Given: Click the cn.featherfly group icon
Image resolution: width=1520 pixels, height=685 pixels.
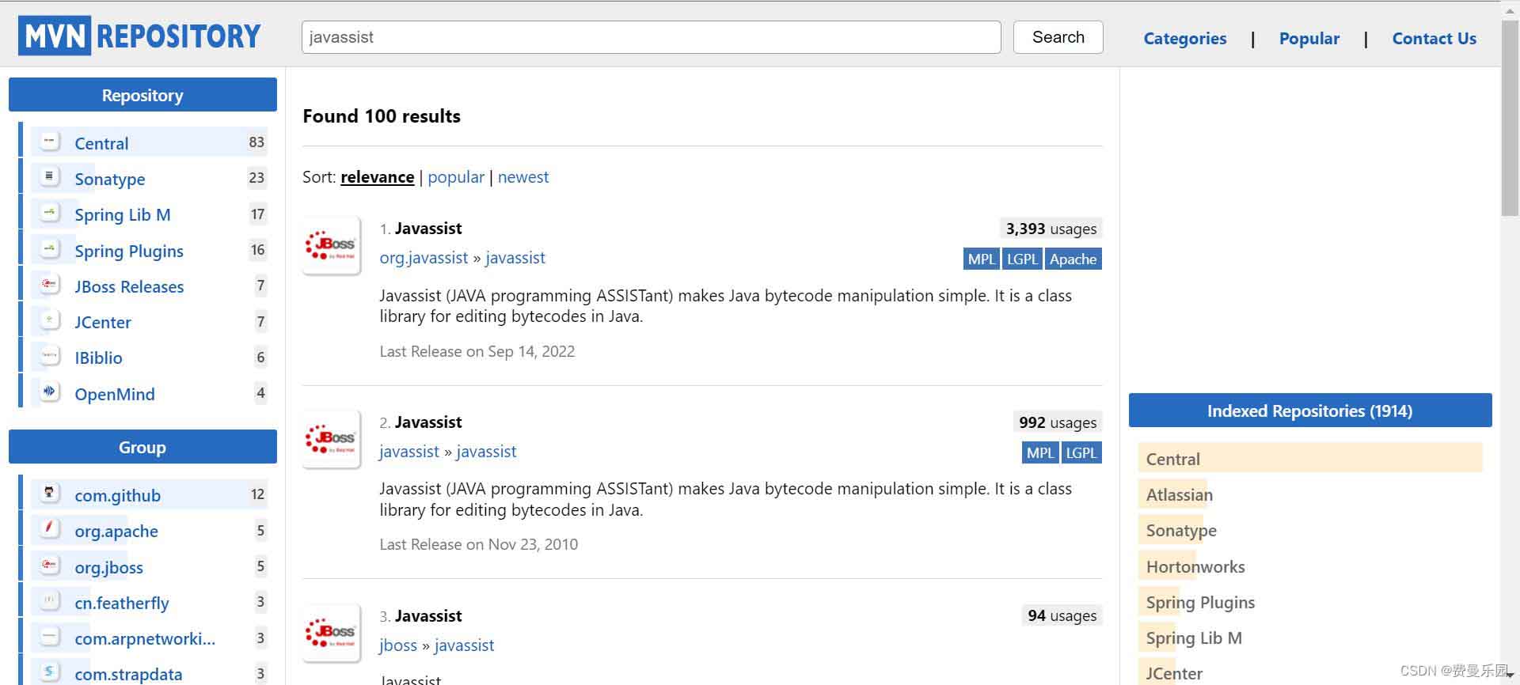Looking at the screenshot, I should click(x=50, y=601).
